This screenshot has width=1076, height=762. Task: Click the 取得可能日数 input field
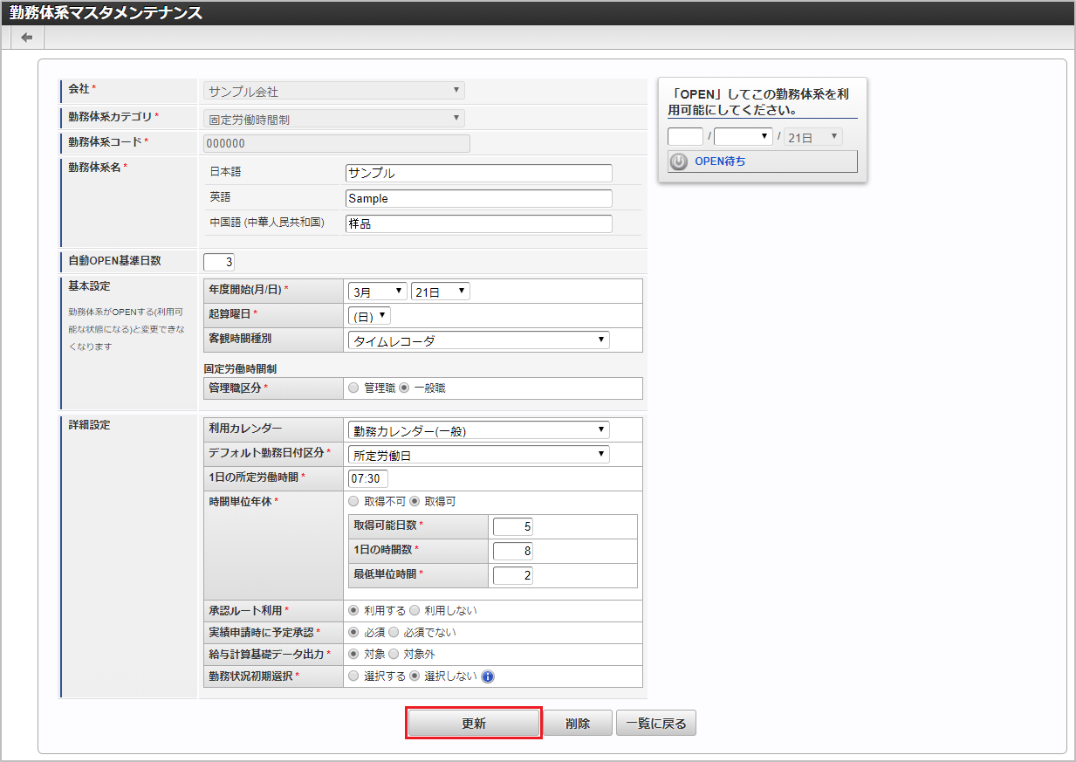(x=513, y=526)
